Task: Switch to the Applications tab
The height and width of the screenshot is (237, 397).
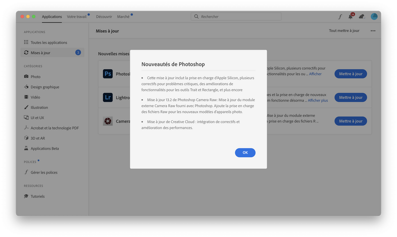Action: [x=52, y=17]
